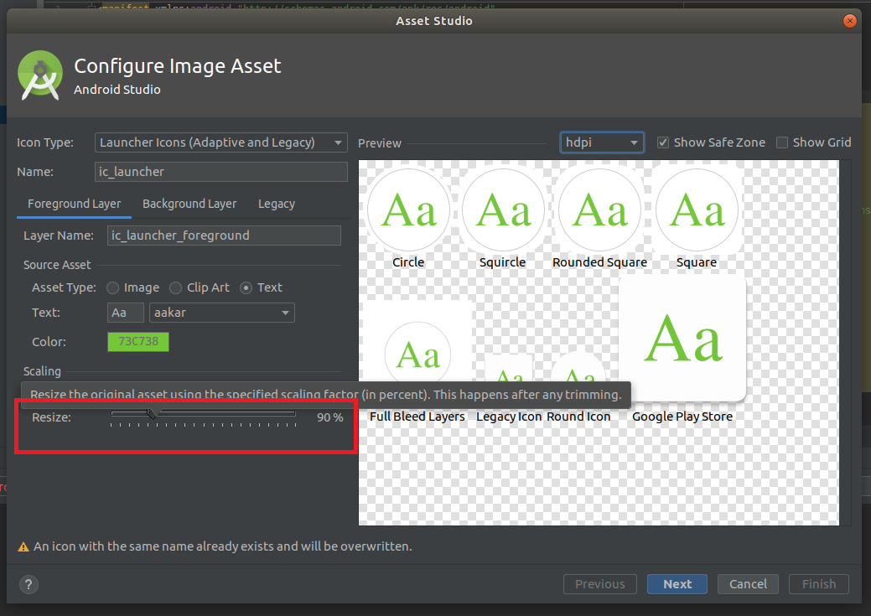The height and width of the screenshot is (616, 871).
Task: Select the Round Icon preview
Action: 578,369
